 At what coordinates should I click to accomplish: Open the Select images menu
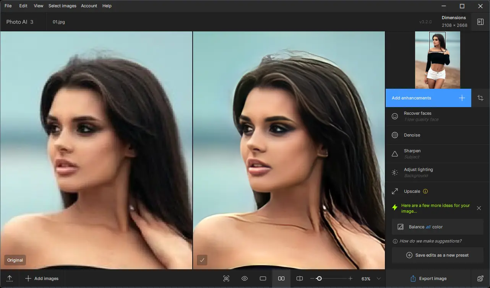[x=62, y=6]
